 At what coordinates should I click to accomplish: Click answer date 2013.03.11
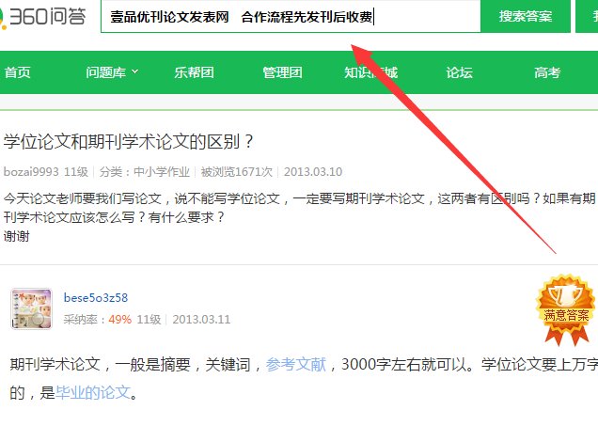click(x=201, y=319)
